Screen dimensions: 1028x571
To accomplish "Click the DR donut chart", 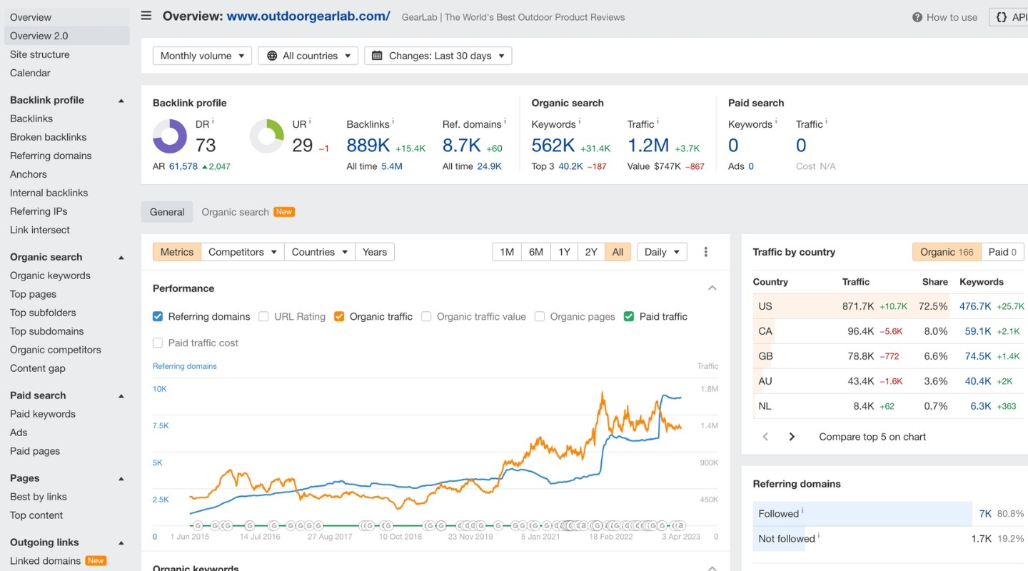I will 170,136.
